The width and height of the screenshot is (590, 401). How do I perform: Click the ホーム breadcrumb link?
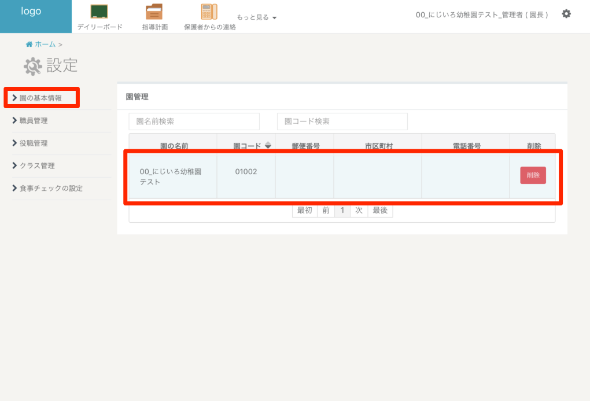pos(45,45)
